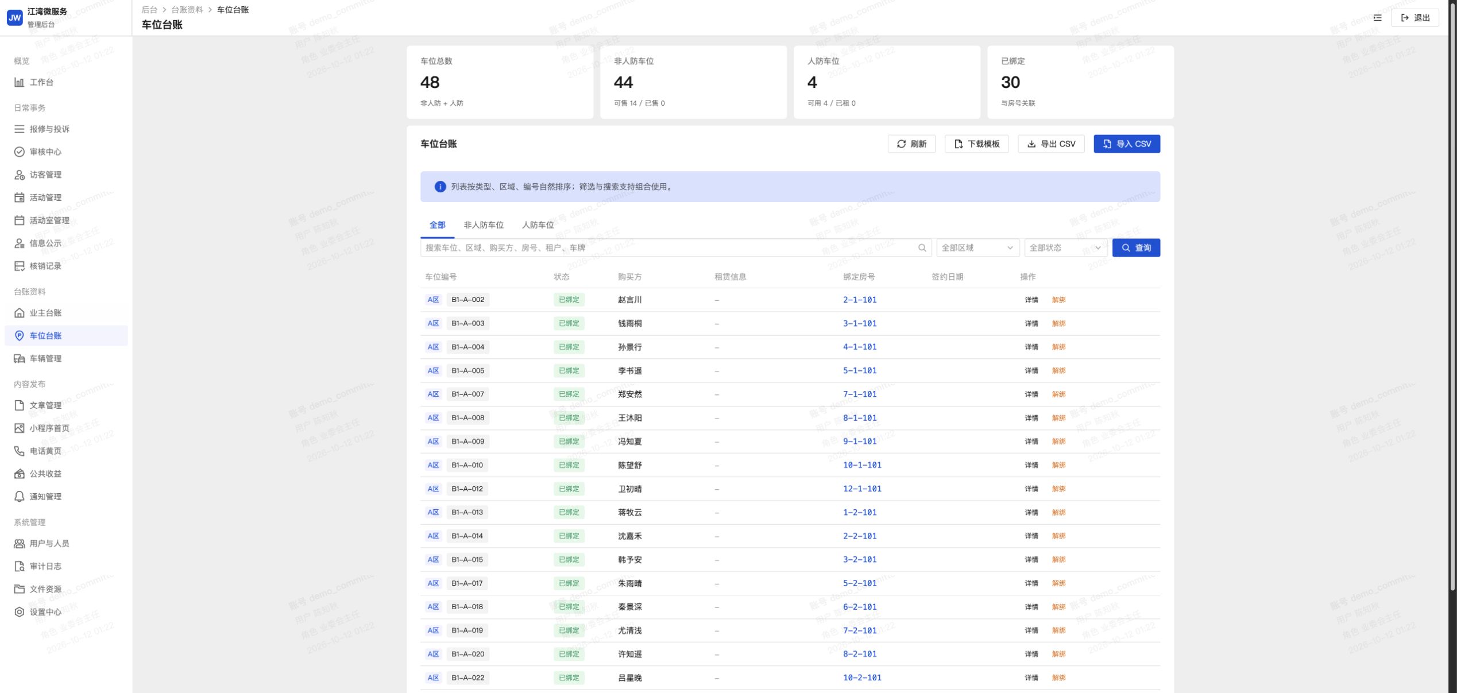Open 访客管理 person icon
1457x693 pixels.
[19, 175]
